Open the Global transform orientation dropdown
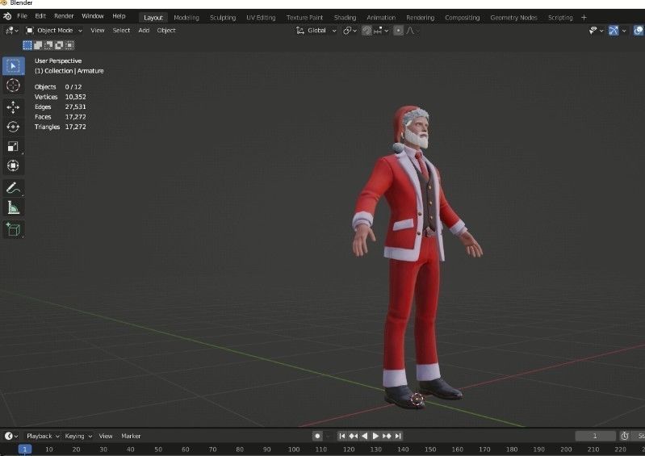 point(316,31)
